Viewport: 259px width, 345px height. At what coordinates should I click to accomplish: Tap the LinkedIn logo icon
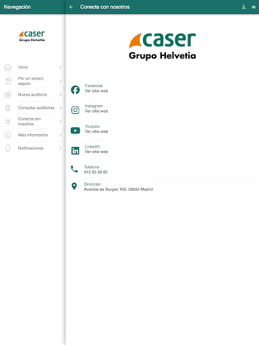(76, 150)
